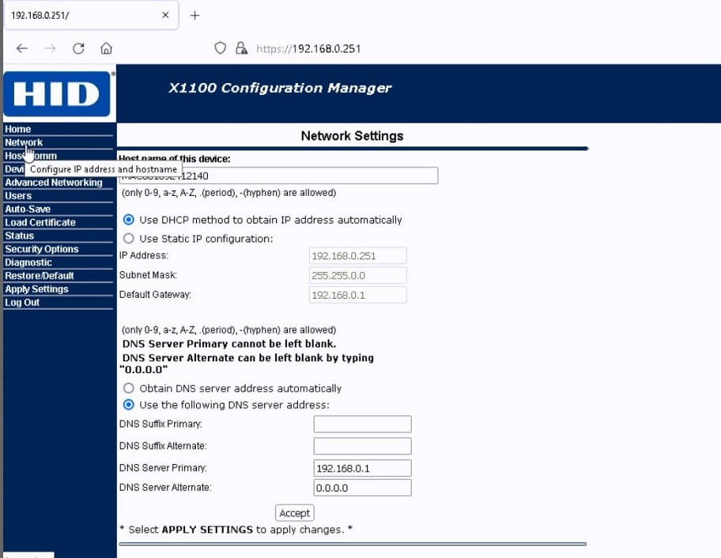Close the 192.168.0.251 browser tab
This screenshot has height=558, width=721.
point(165,15)
